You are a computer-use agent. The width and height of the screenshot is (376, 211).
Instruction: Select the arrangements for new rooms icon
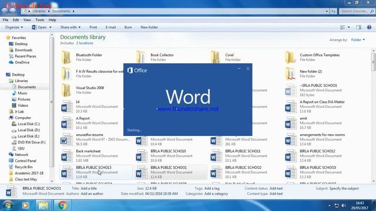[x=290, y=139]
